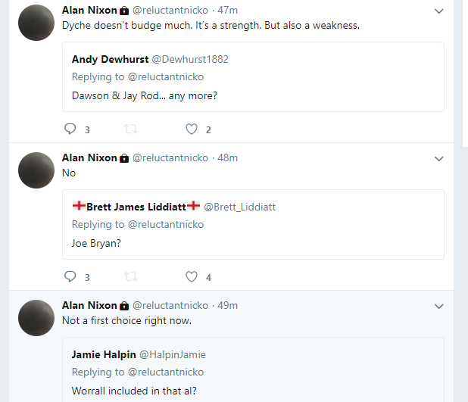Retweet the 'No' tweet
The width and height of the screenshot is (468, 402).
[131, 276]
